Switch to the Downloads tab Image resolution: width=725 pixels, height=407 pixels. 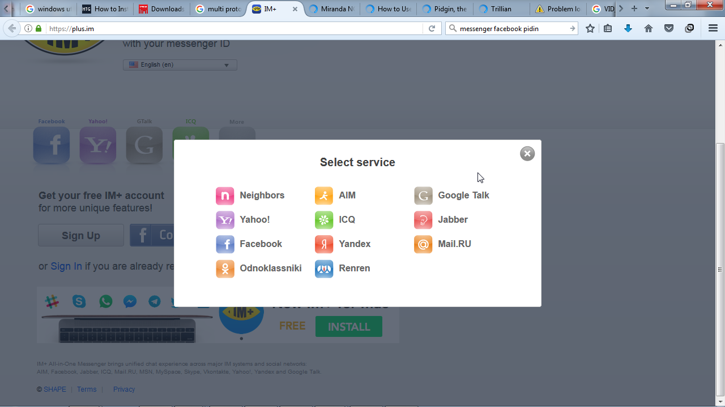coord(161,9)
